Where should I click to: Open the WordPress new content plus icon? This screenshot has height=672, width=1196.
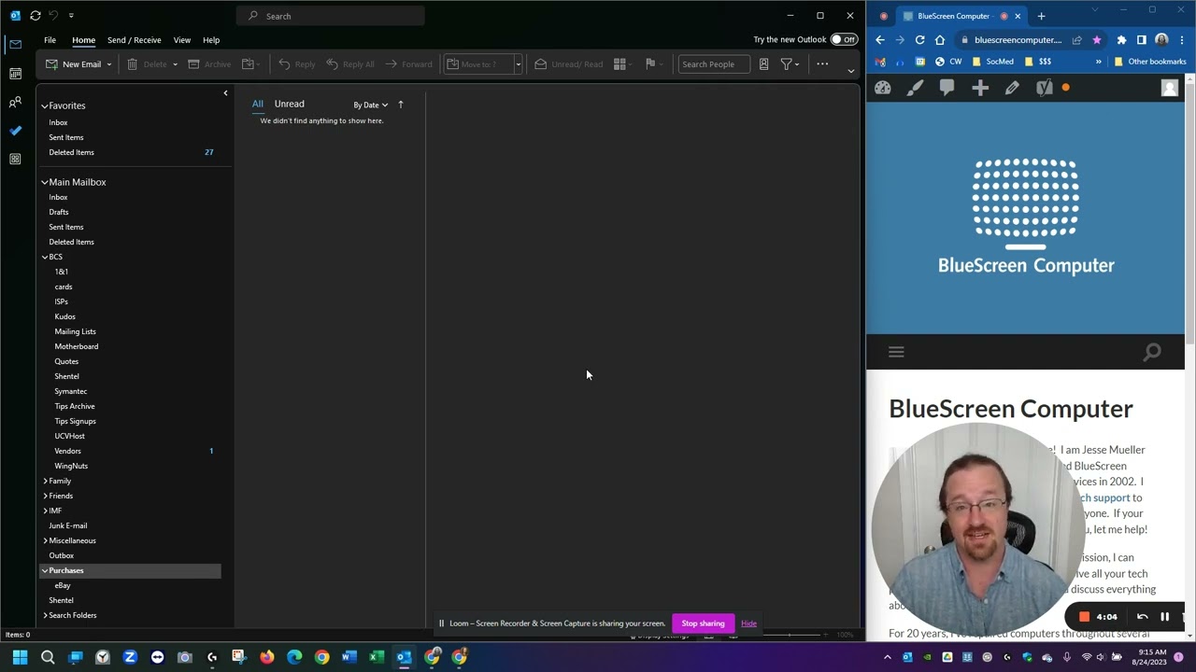979,88
